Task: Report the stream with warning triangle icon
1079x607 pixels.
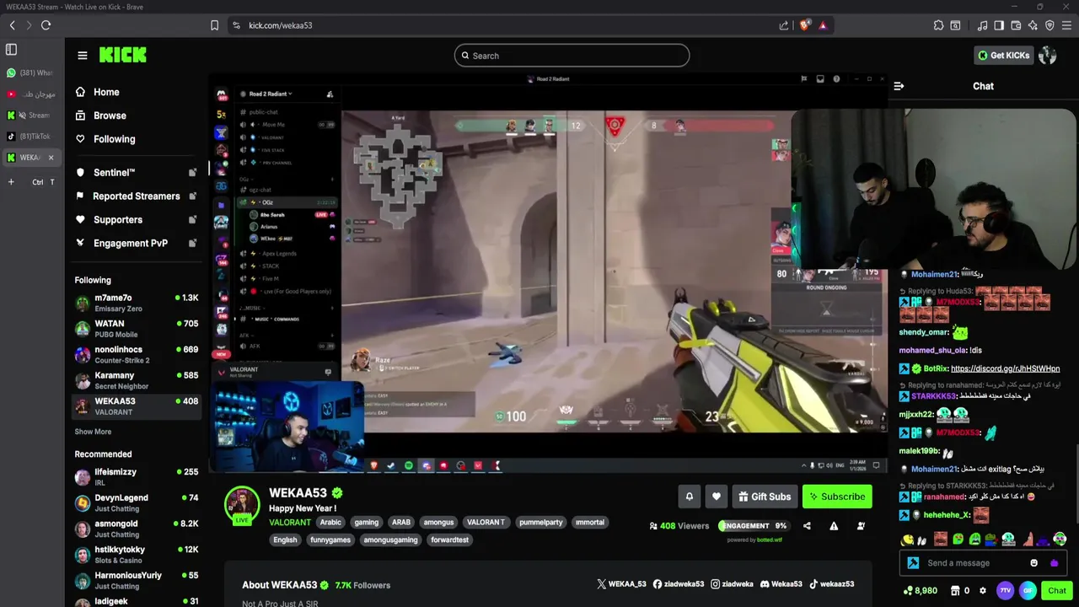Action: tap(834, 526)
